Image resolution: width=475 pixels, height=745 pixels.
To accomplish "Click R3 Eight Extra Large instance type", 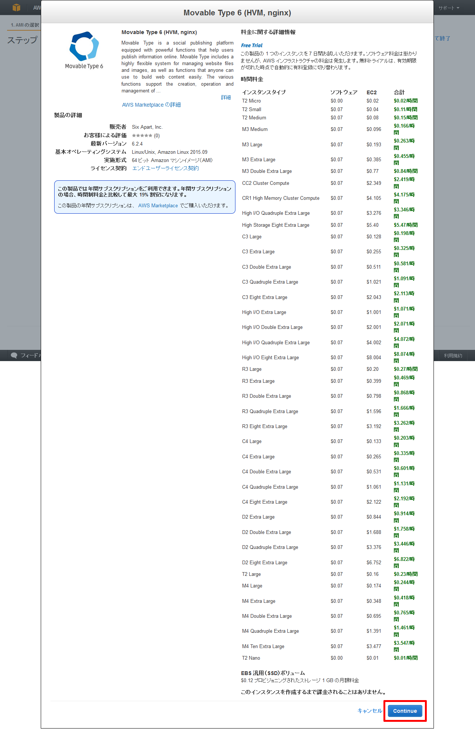I will point(265,427).
